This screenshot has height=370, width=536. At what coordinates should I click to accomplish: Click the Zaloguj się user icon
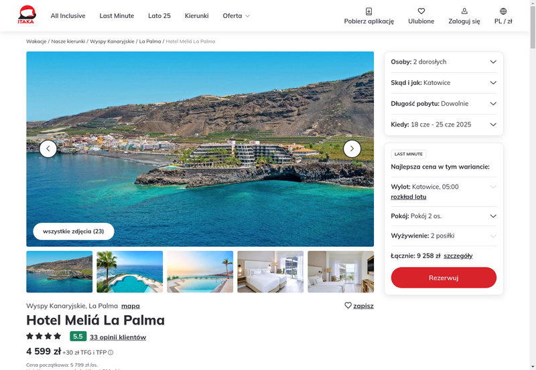(x=464, y=11)
